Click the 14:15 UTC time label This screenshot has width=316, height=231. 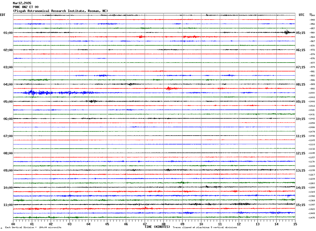click(301, 188)
